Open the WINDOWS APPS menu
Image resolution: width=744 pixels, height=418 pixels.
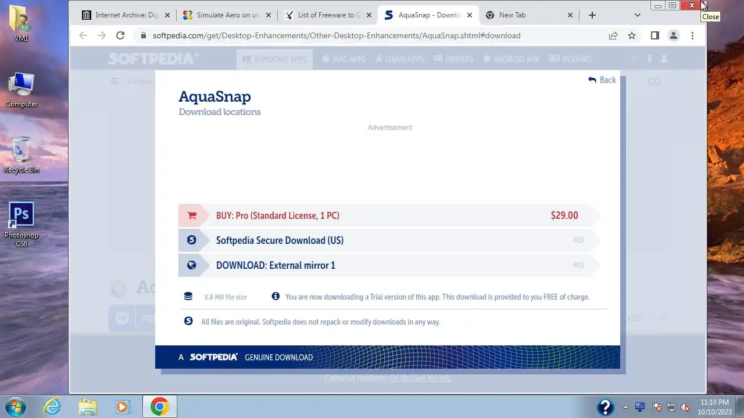[x=274, y=59]
